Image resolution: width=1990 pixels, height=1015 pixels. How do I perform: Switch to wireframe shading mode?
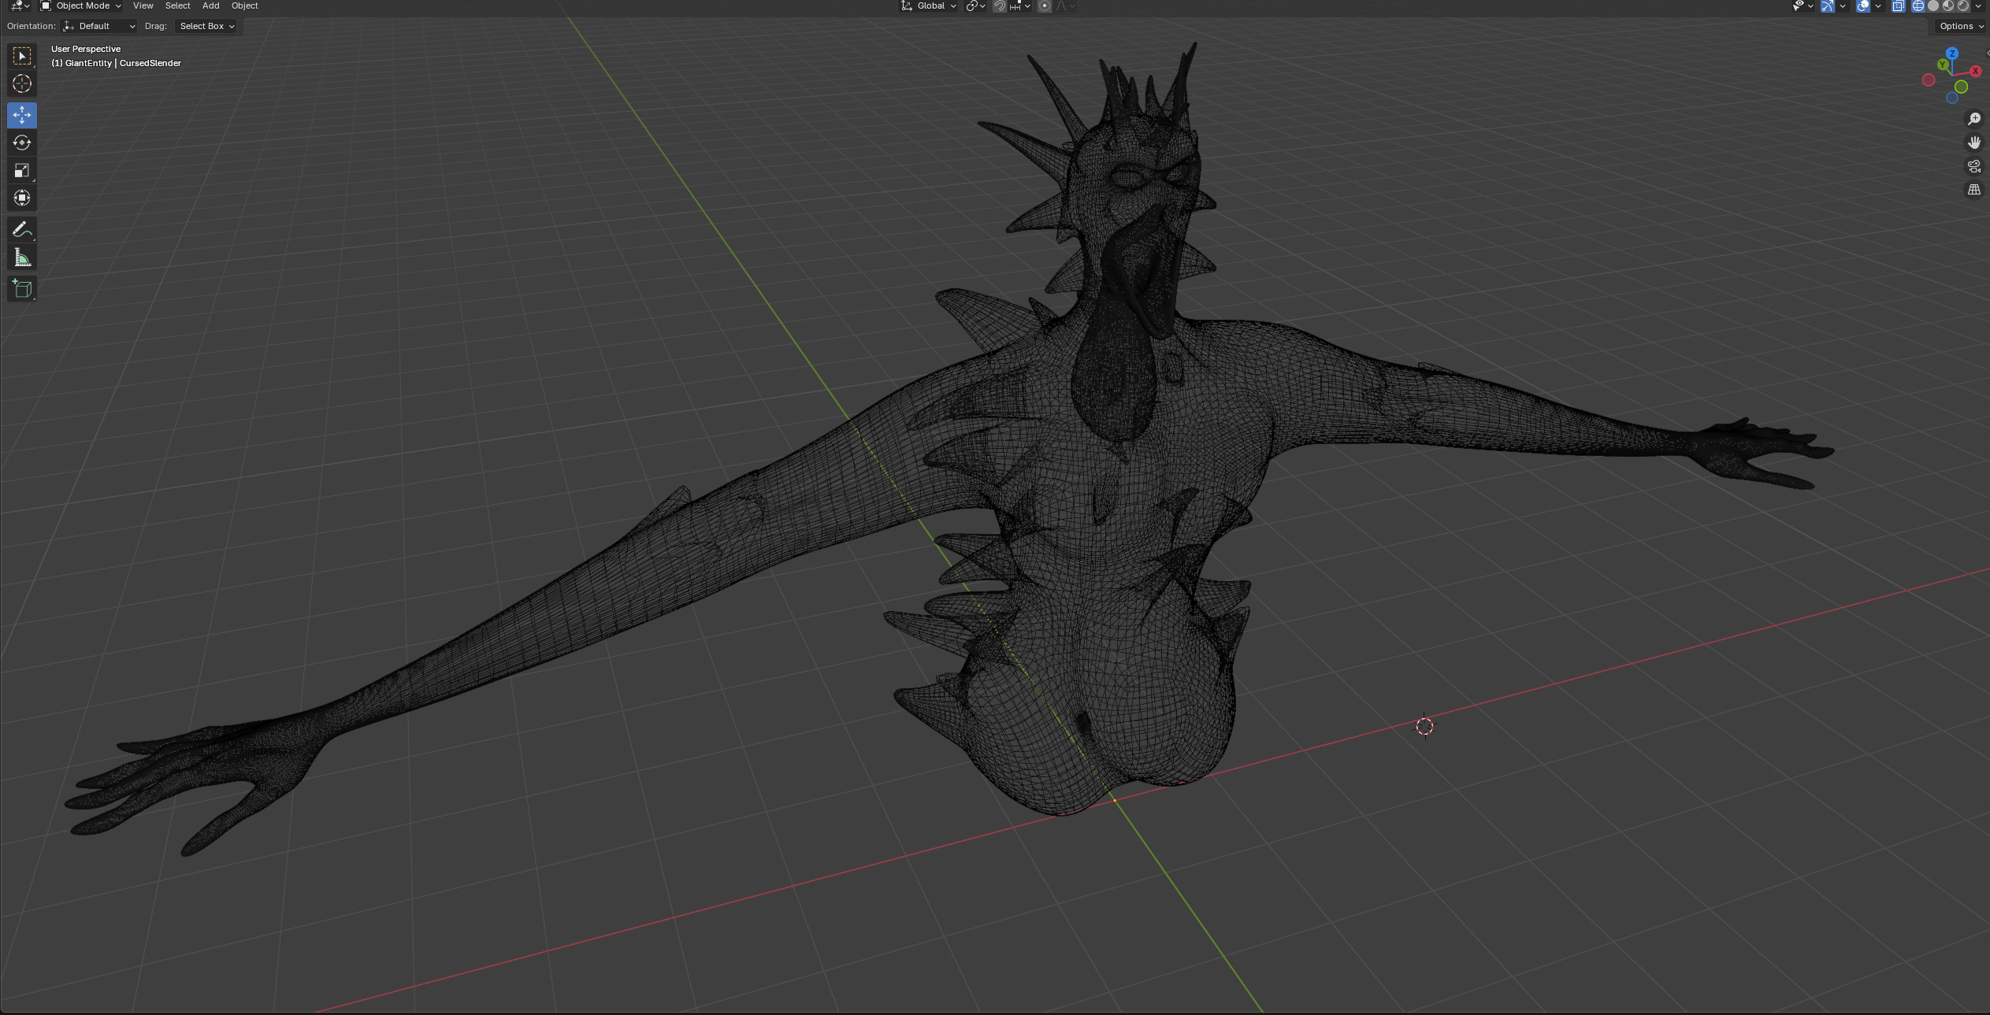(x=1918, y=6)
